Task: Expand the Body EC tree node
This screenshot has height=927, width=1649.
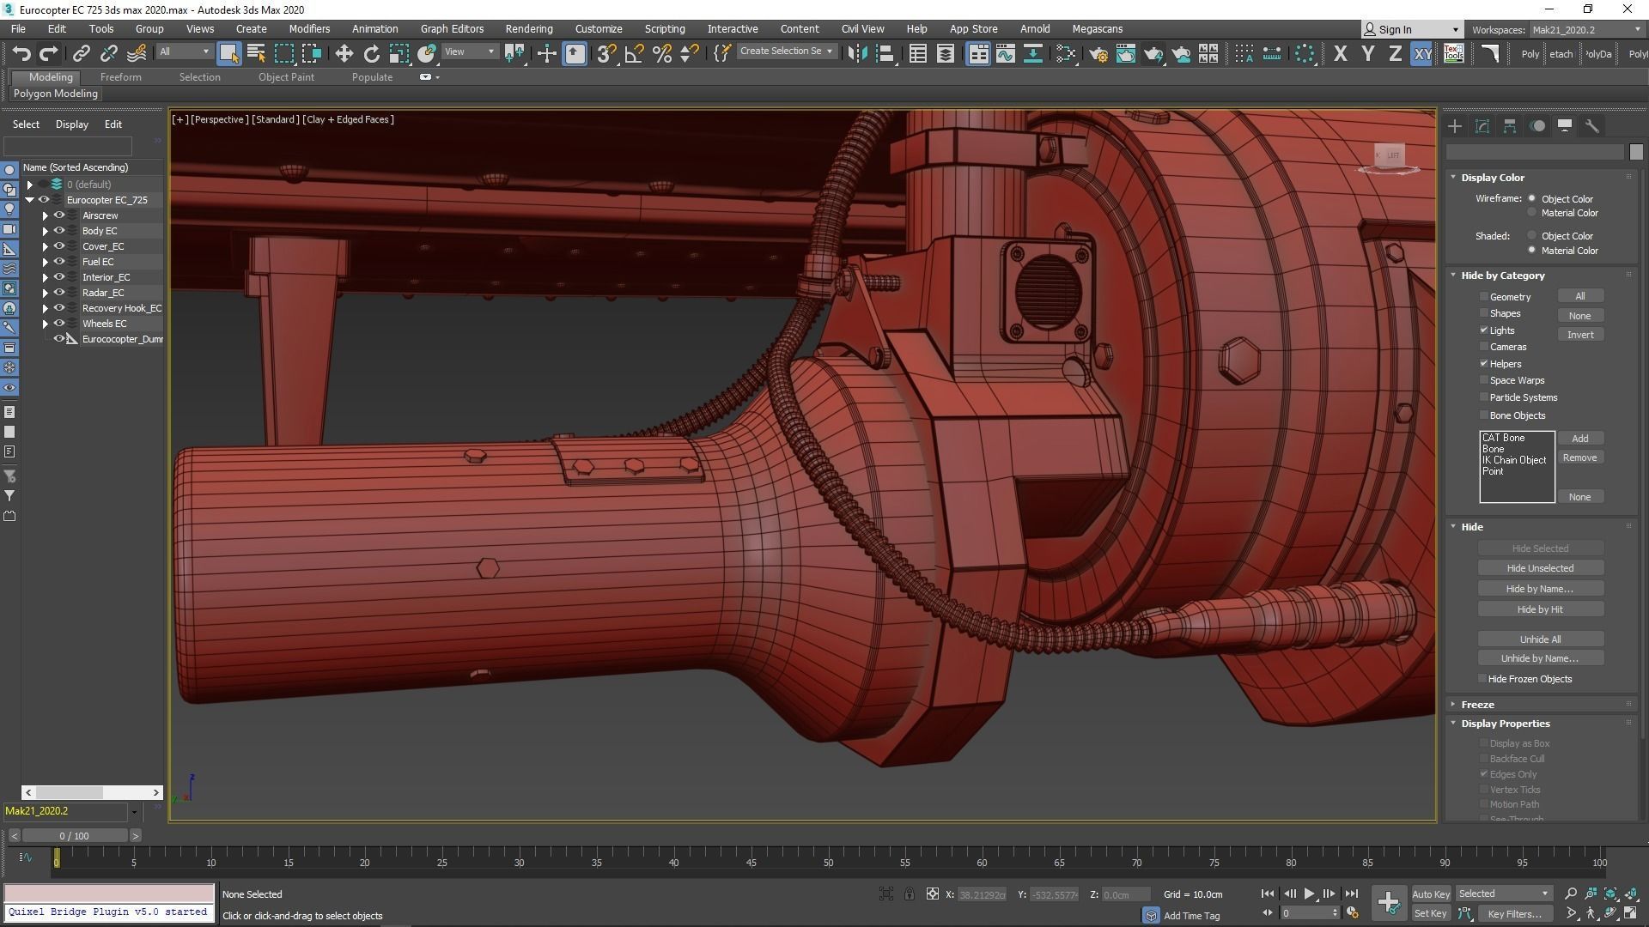Action: point(46,231)
